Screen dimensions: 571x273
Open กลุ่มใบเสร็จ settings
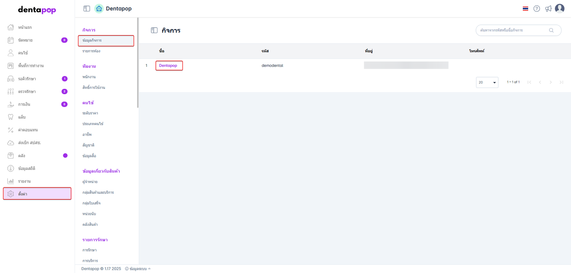91,203
